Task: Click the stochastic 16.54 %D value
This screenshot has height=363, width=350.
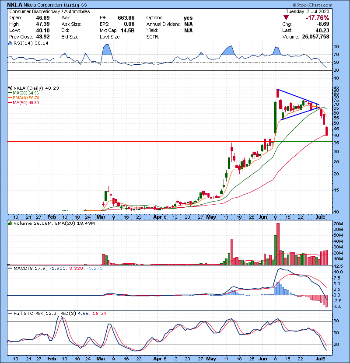Action: click(x=99, y=313)
